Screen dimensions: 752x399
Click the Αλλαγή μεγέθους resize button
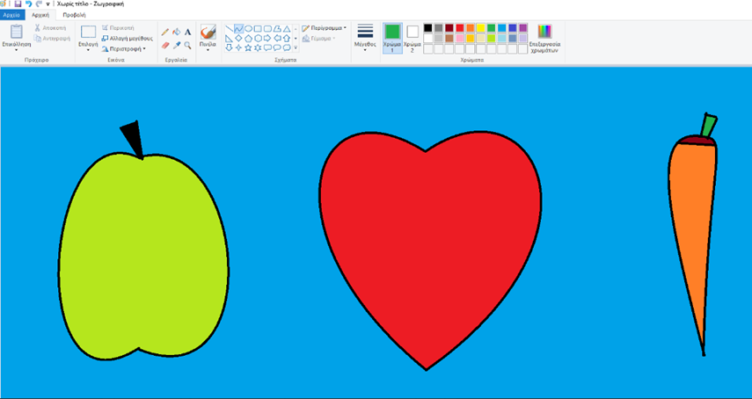(x=128, y=39)
